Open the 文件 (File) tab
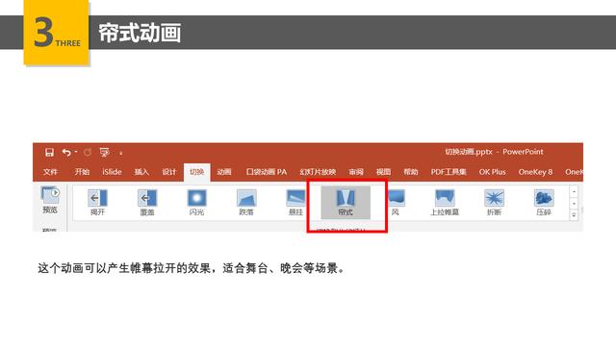The height and width of the screenshot is (346, 616). (x=50, y=172)
